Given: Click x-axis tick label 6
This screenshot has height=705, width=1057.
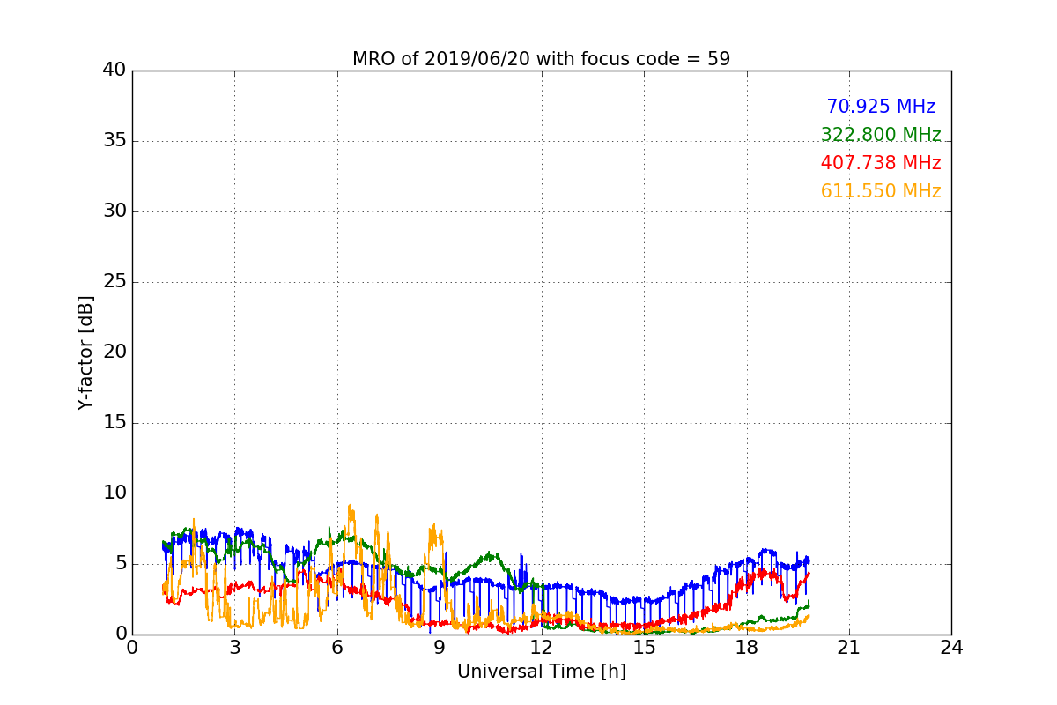Looking at the screenshot, I should [x=336, y=648].
